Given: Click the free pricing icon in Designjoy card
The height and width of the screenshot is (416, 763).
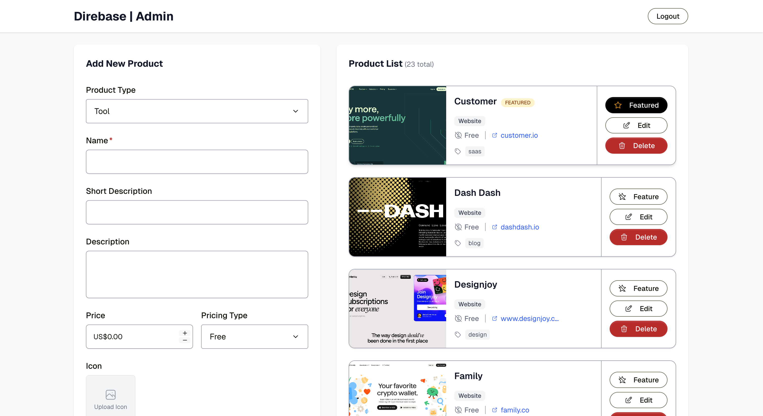Looking at the screenshot, I should (x=458, y=318).
